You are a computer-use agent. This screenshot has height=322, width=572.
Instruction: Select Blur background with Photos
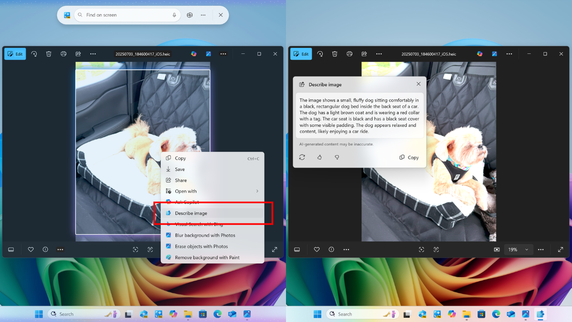[213, 235]
